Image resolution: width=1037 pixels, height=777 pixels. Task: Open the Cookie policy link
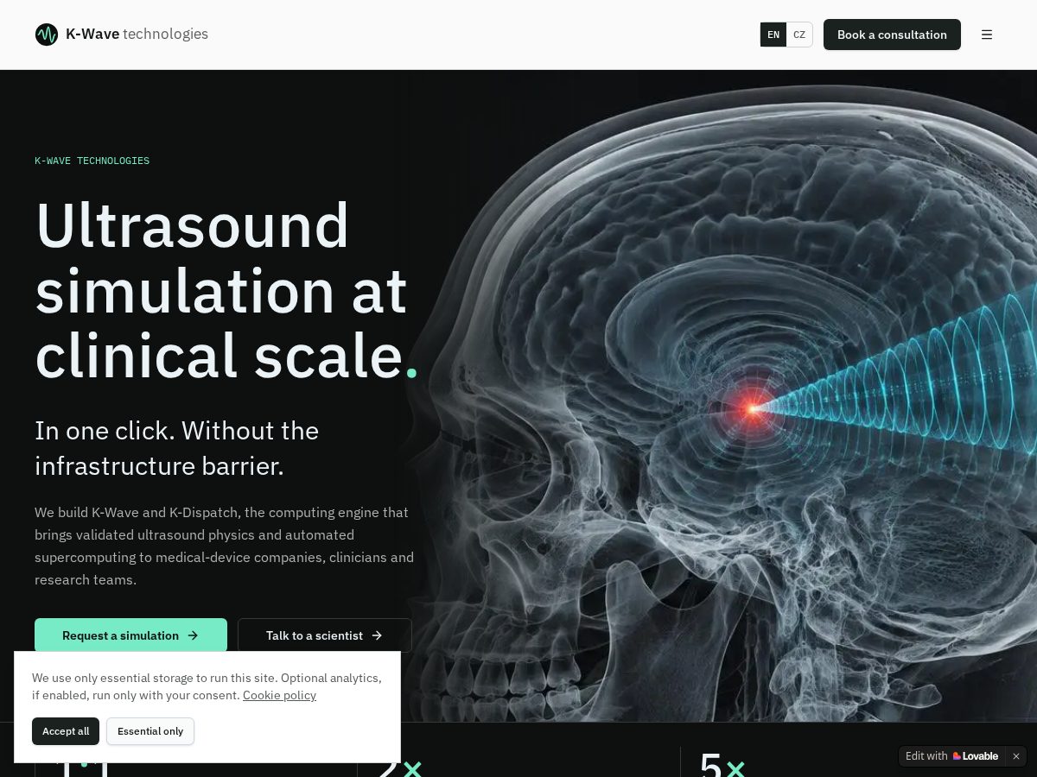click(x=279, y=695)
